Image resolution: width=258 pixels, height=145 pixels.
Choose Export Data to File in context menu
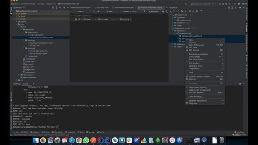tap(205, 87)
